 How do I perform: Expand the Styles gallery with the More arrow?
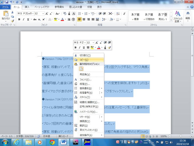point(171,20)
